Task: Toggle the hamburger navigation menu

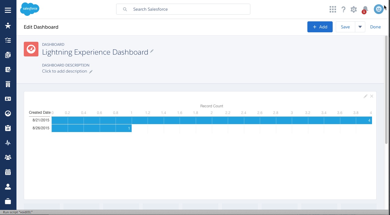Action: (x=8, y=10)
